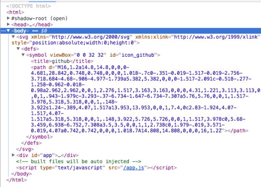Select the 'built files will be auto injected' comment
The height and width of the screenshot is (187, 261).
click(79, 161)
